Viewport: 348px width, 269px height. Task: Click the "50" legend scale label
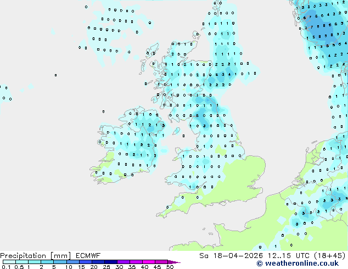click(170, 267)
